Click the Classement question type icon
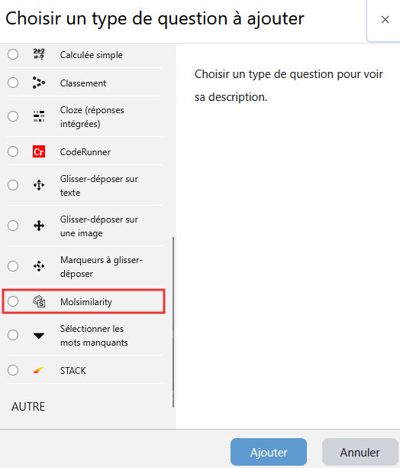Viewport: 400px width, 468px height. click(39, 83)
